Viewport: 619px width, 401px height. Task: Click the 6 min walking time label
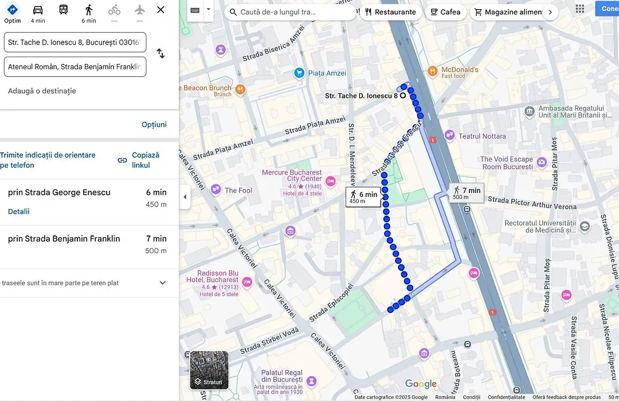(89, 21)
